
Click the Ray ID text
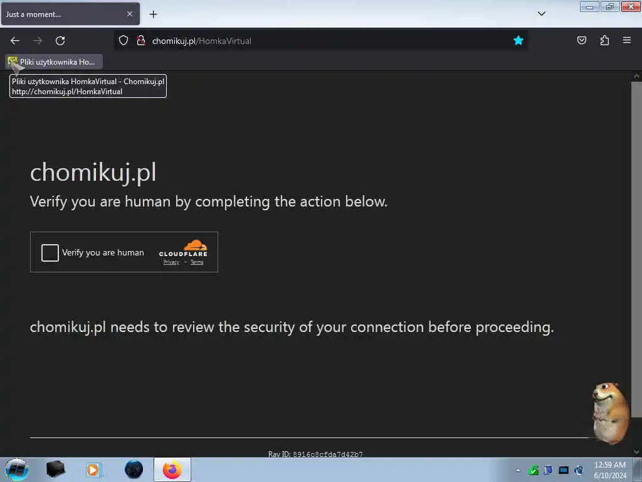pyautogui.click(x=315, y=454)
